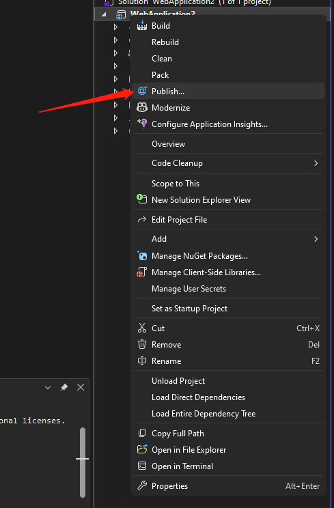Select Cut menu entry

228,328
